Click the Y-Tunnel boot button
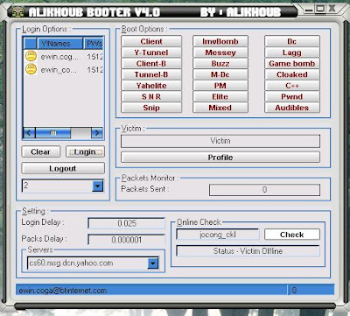 [151, 53]
